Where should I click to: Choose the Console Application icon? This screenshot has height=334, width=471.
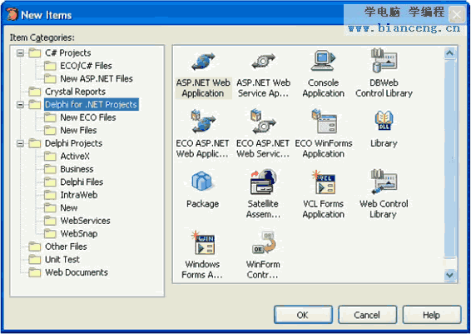pyautogui.click(x=323, y=61)
